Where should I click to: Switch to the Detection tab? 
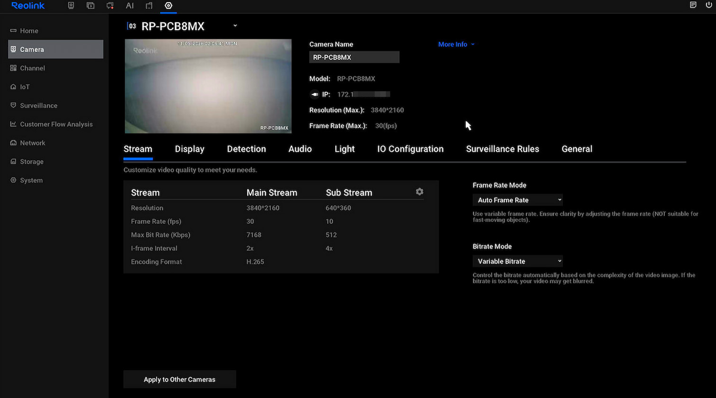pyautogui.click(x=247, y=149)
